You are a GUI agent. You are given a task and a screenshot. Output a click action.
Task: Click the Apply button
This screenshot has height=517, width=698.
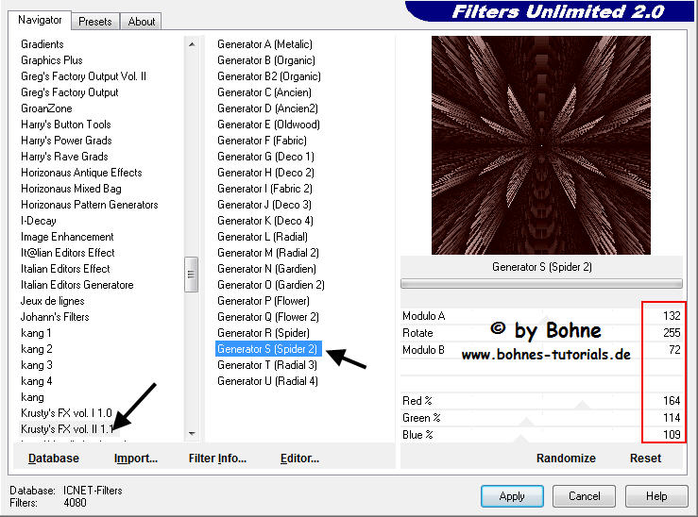pyautogui.click(x=511, y=495)
